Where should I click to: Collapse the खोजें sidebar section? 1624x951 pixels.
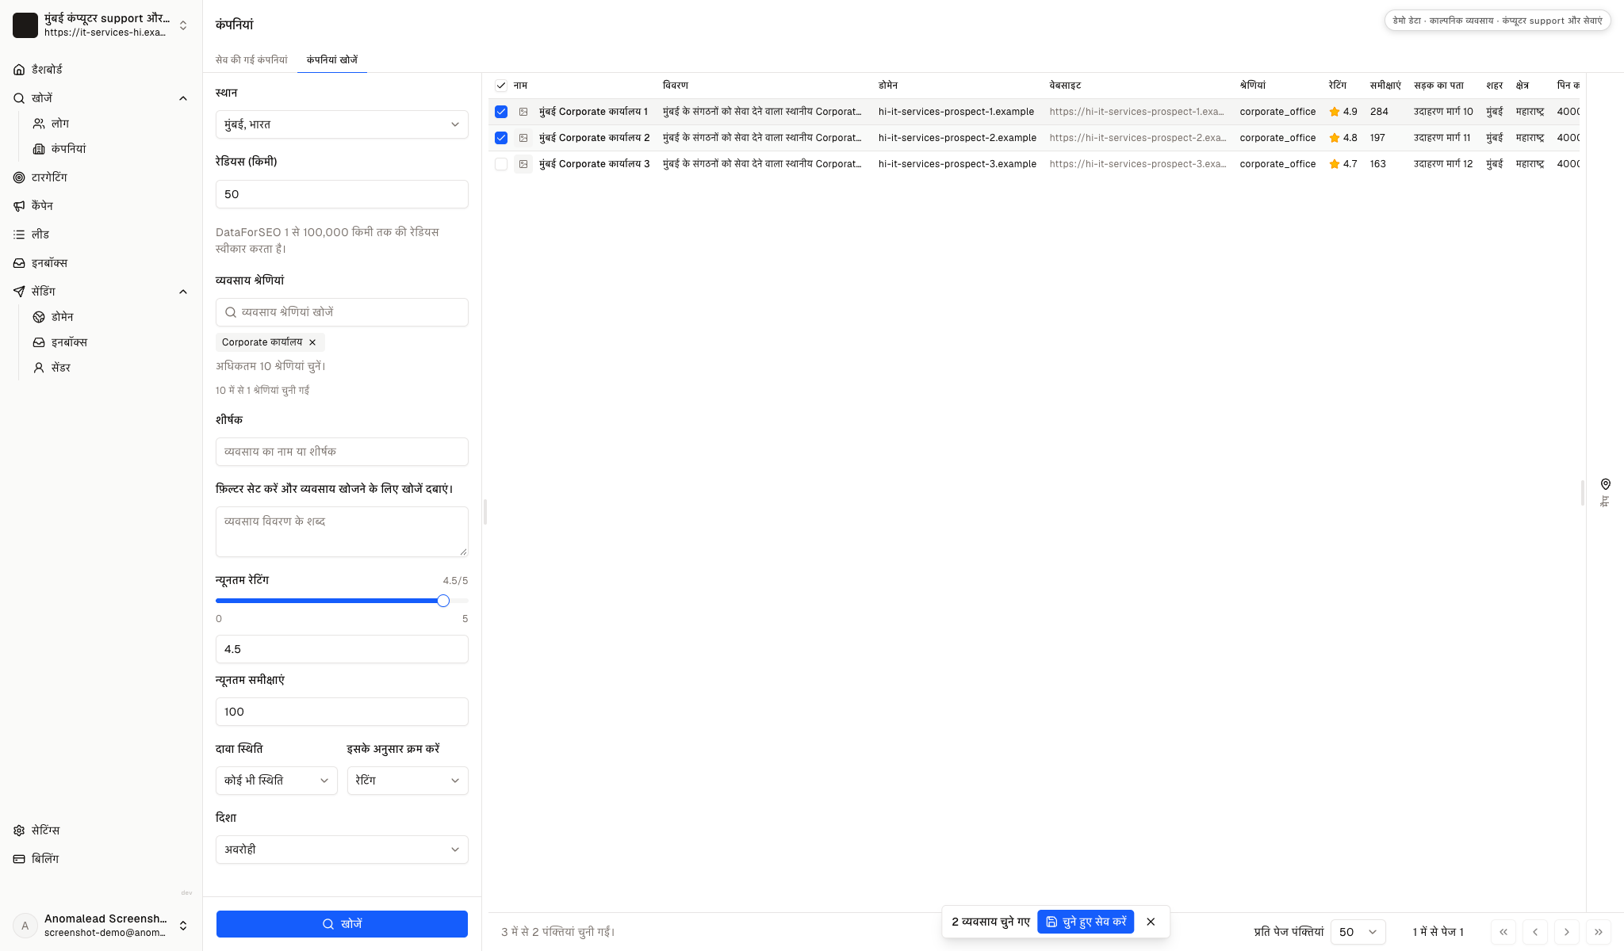183,98
